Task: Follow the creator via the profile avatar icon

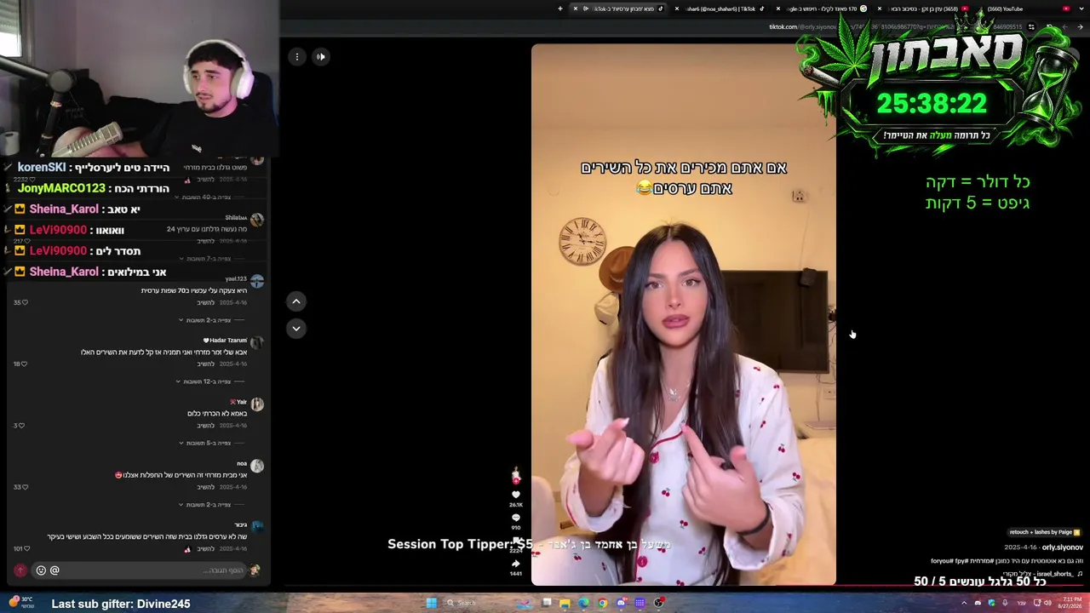Action: point(515,474)
